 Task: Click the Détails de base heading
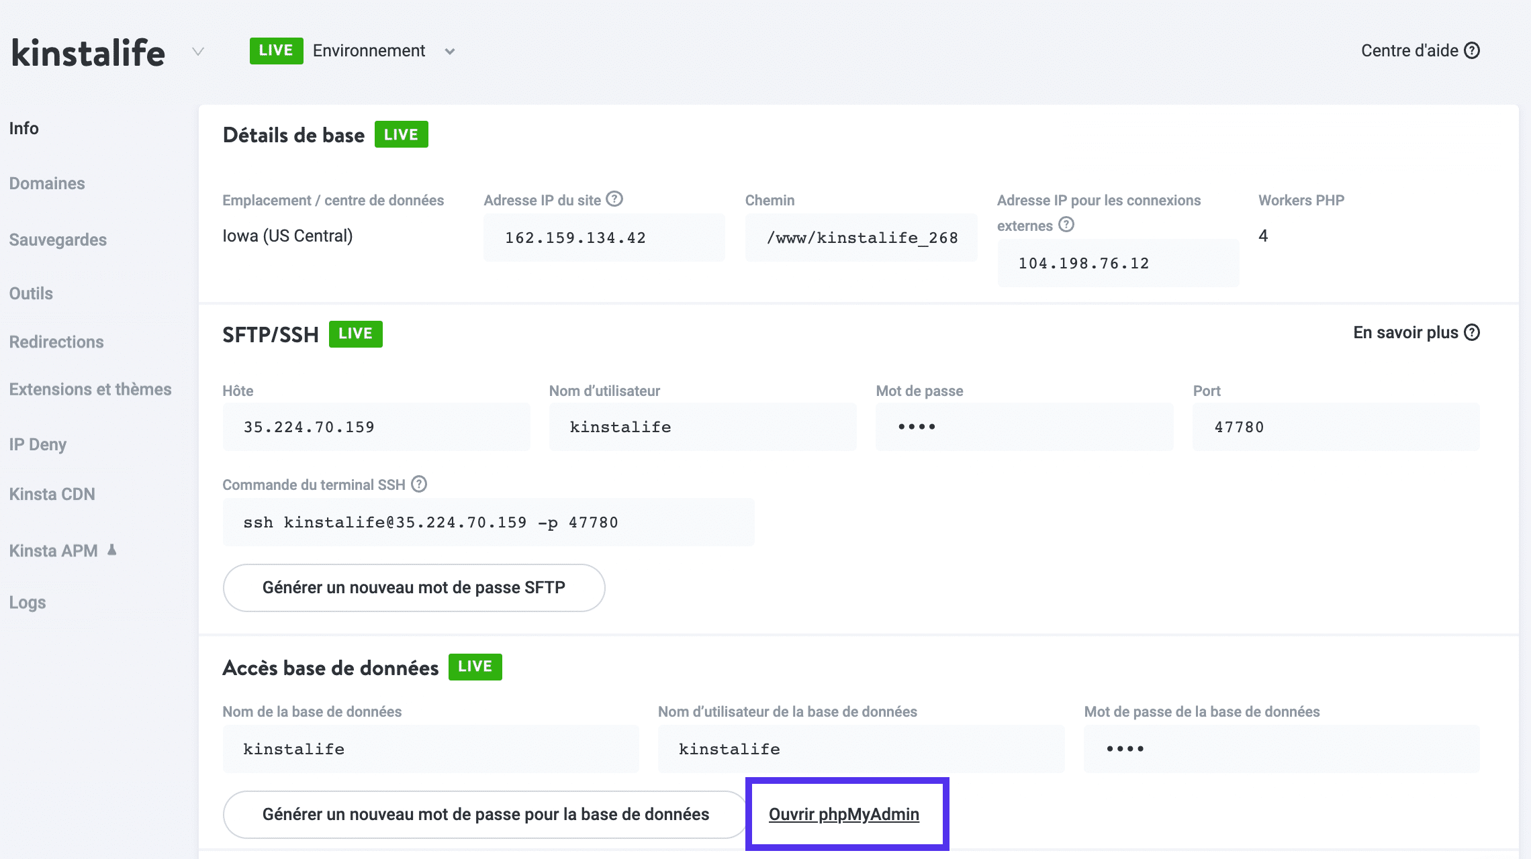(x=293, y=135)
